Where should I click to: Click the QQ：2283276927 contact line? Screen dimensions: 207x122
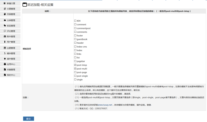(91, 108)
